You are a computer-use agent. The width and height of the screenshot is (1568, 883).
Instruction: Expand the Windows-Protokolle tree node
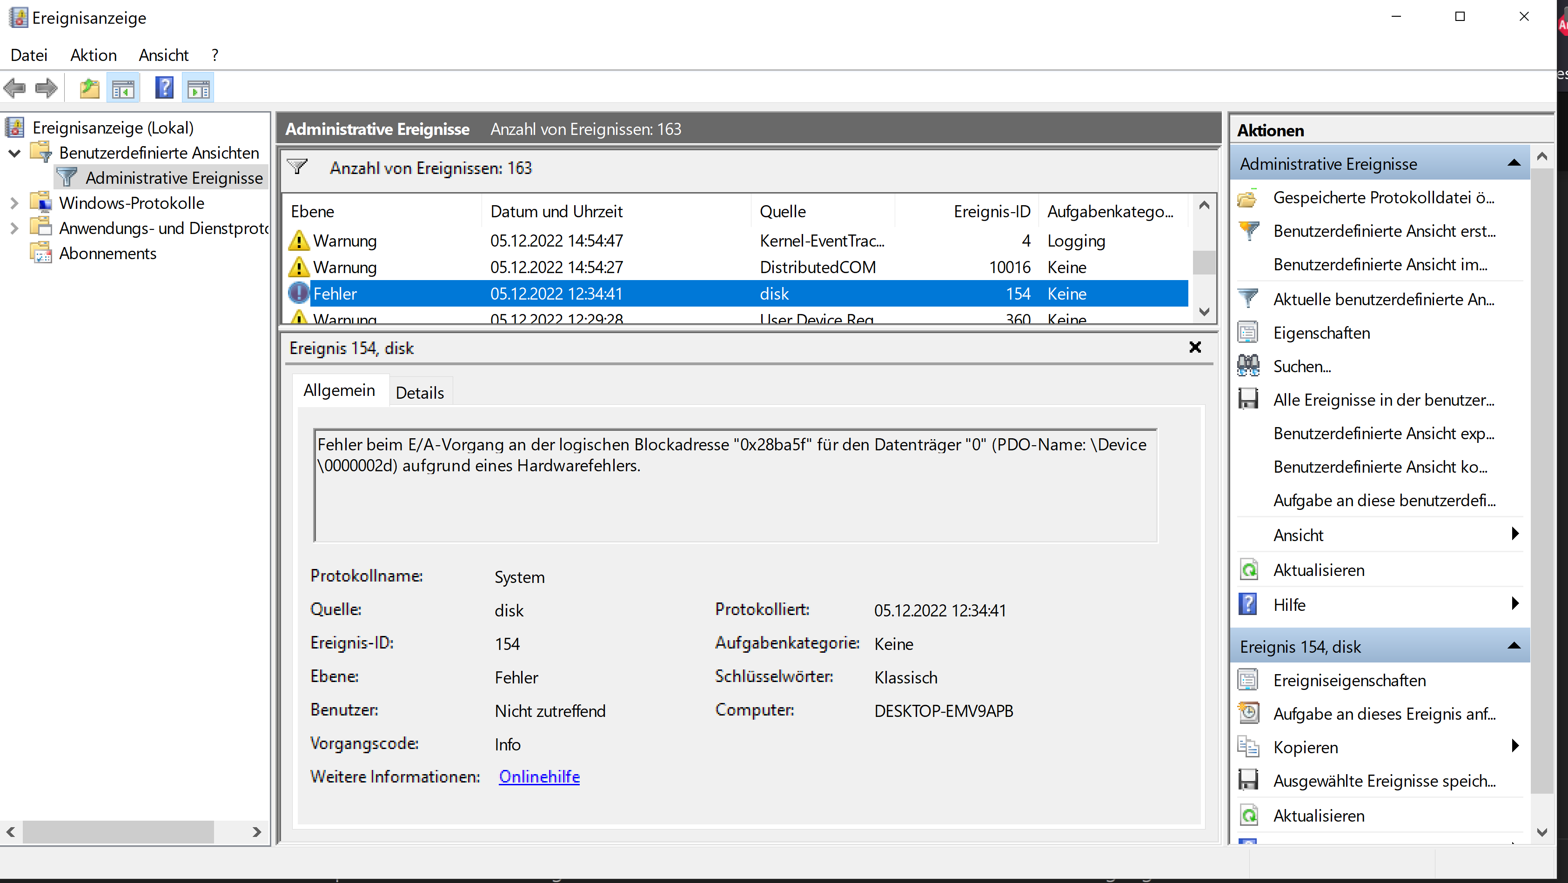coord(14,203)
